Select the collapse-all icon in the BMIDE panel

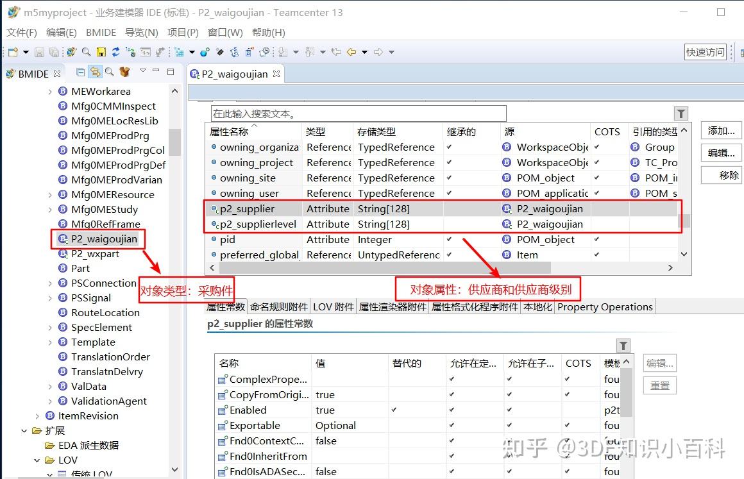tap(80, 73)
